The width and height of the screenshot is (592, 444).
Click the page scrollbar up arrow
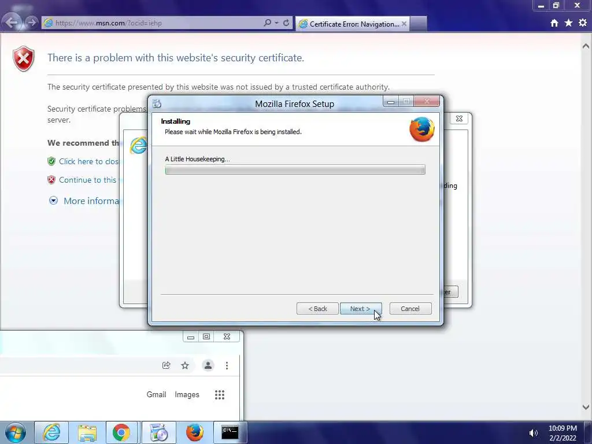(586, 46)
